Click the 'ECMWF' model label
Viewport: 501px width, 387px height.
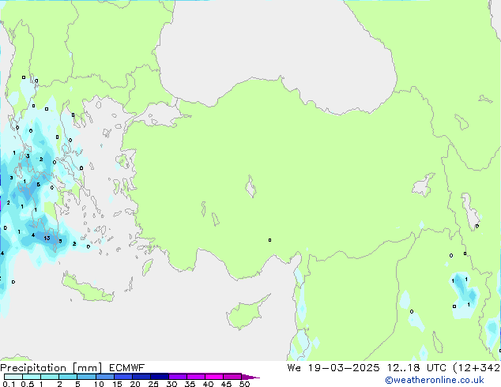[127, 368]
